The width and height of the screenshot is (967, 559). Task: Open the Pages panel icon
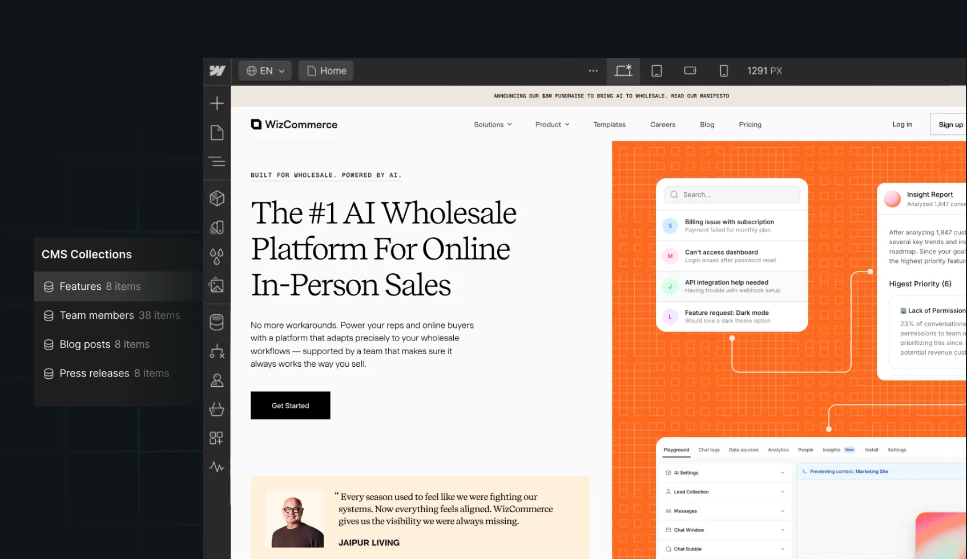coord(217,133)
